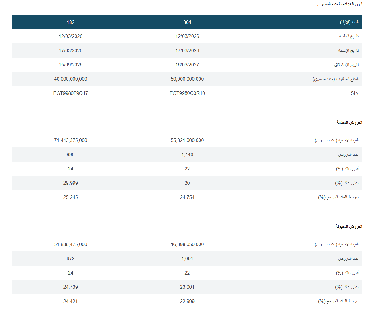Click the accepted value 16,398,050,000
The width and height of the screenshot is (365, 319).
click(187, 244)
